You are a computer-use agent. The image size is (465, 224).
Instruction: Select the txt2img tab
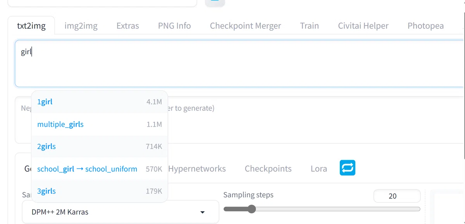click(x=31, y=26)
